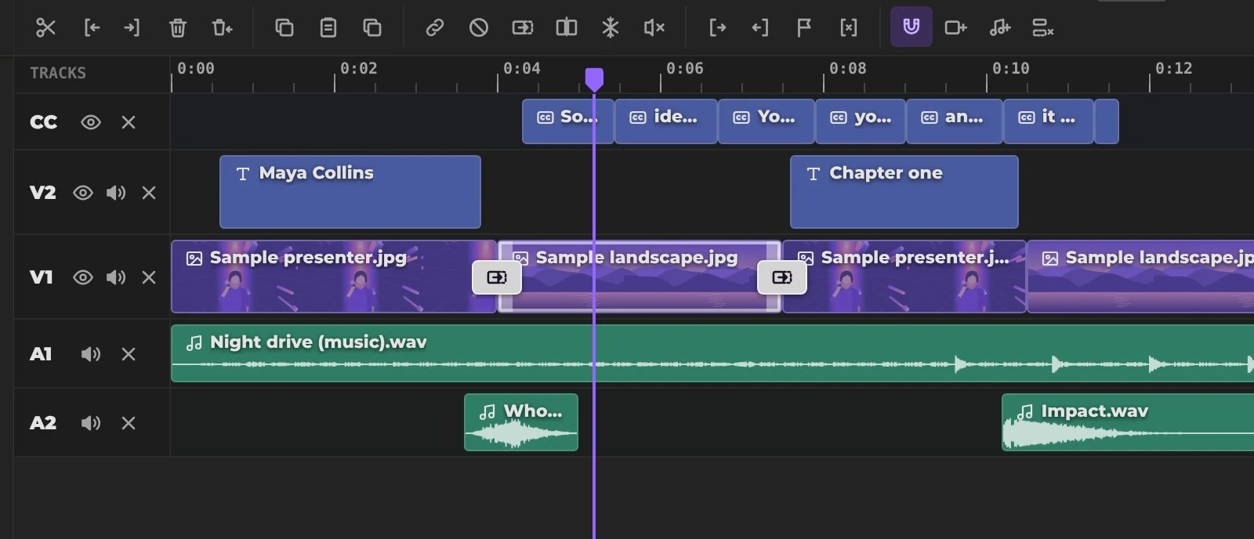Hide the CC caption track
Image resolution: width=1254 pixels, height=539 pixels.
click(x=91, y=122)
